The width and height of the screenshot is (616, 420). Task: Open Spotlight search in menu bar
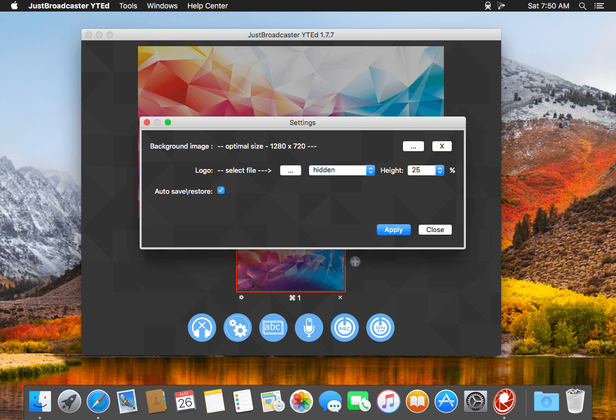[582, 6]
